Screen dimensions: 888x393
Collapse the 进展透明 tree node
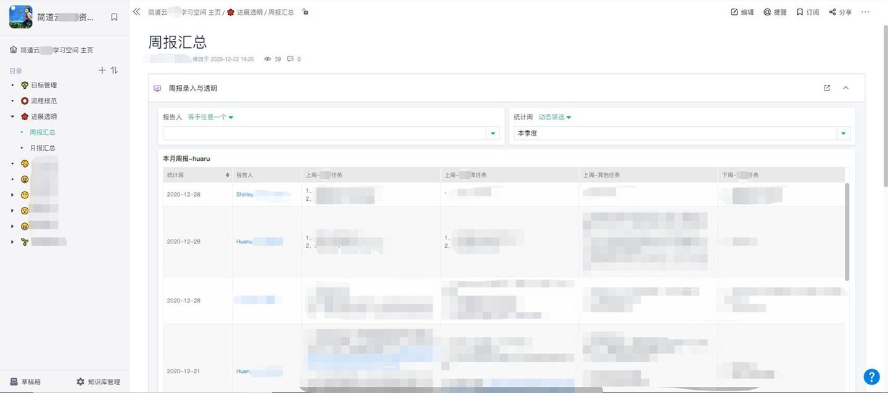point(12,116)
